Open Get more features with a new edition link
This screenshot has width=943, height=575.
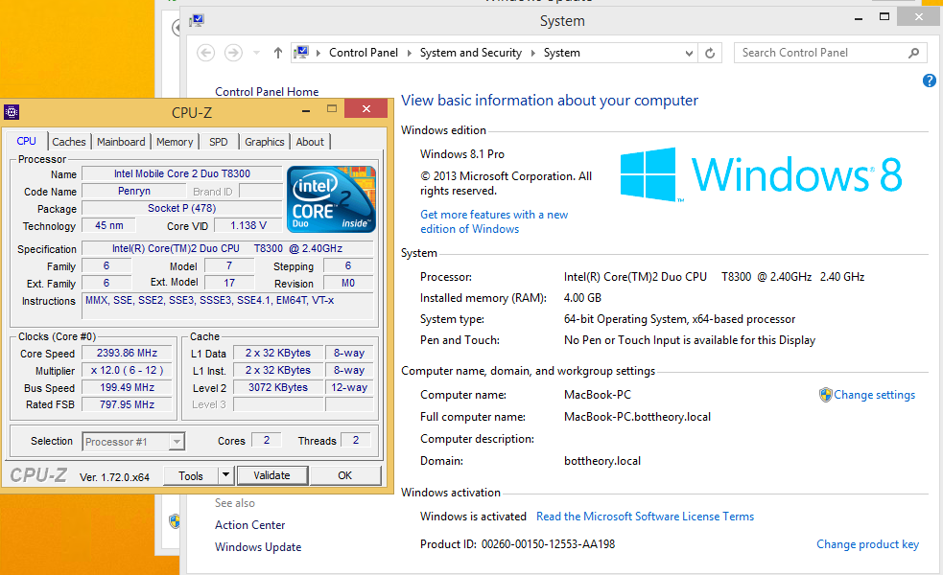(494, 221)
